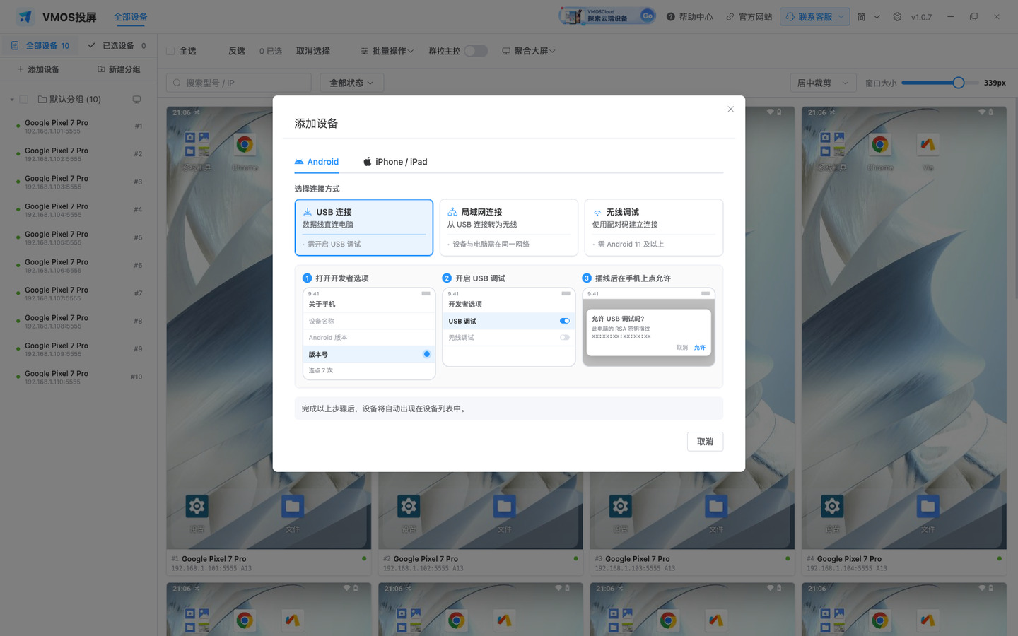
Task: Click the 窗口大小 size slider handle
Action: point(958,83)
